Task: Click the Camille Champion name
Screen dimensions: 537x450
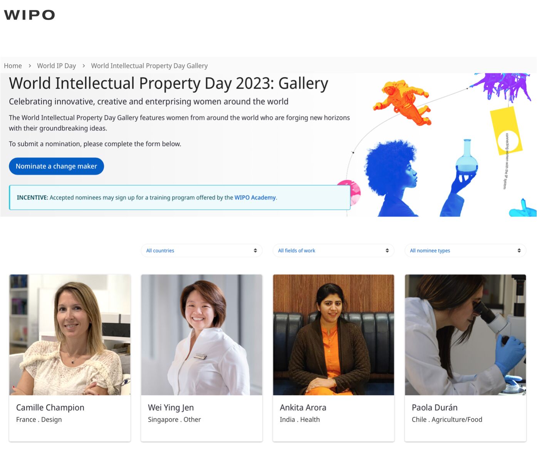Action: pos(50,407)
